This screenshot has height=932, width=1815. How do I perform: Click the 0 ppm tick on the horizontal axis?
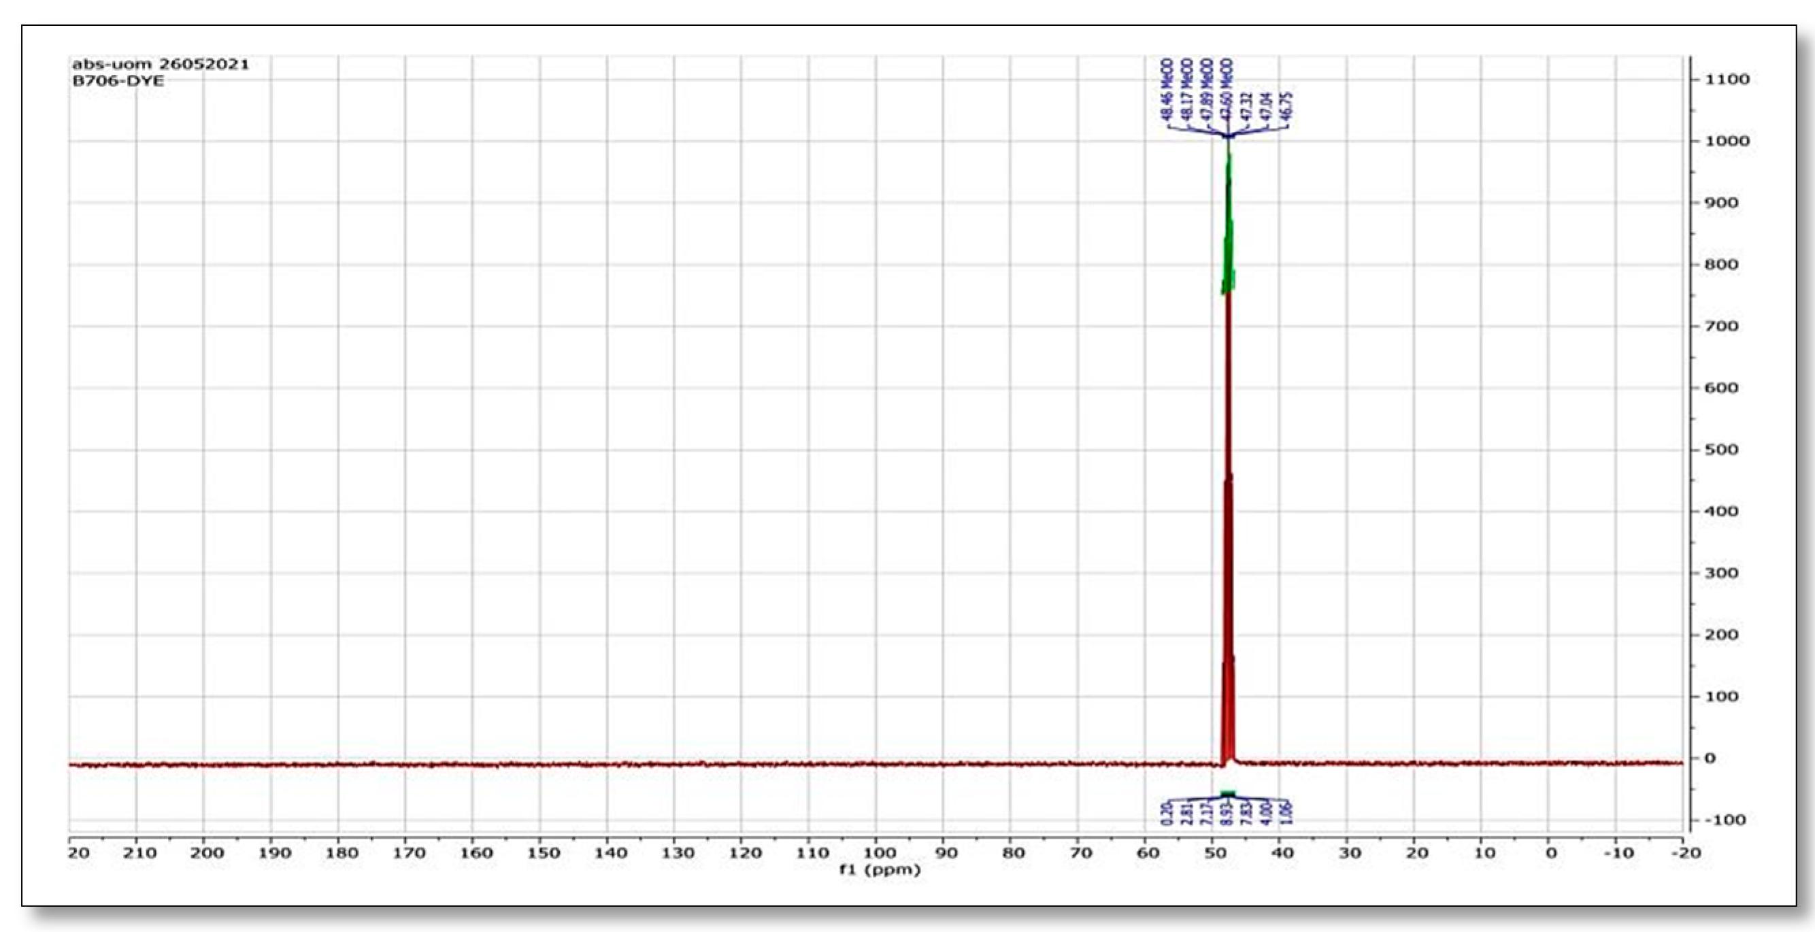coord(1550,853)
